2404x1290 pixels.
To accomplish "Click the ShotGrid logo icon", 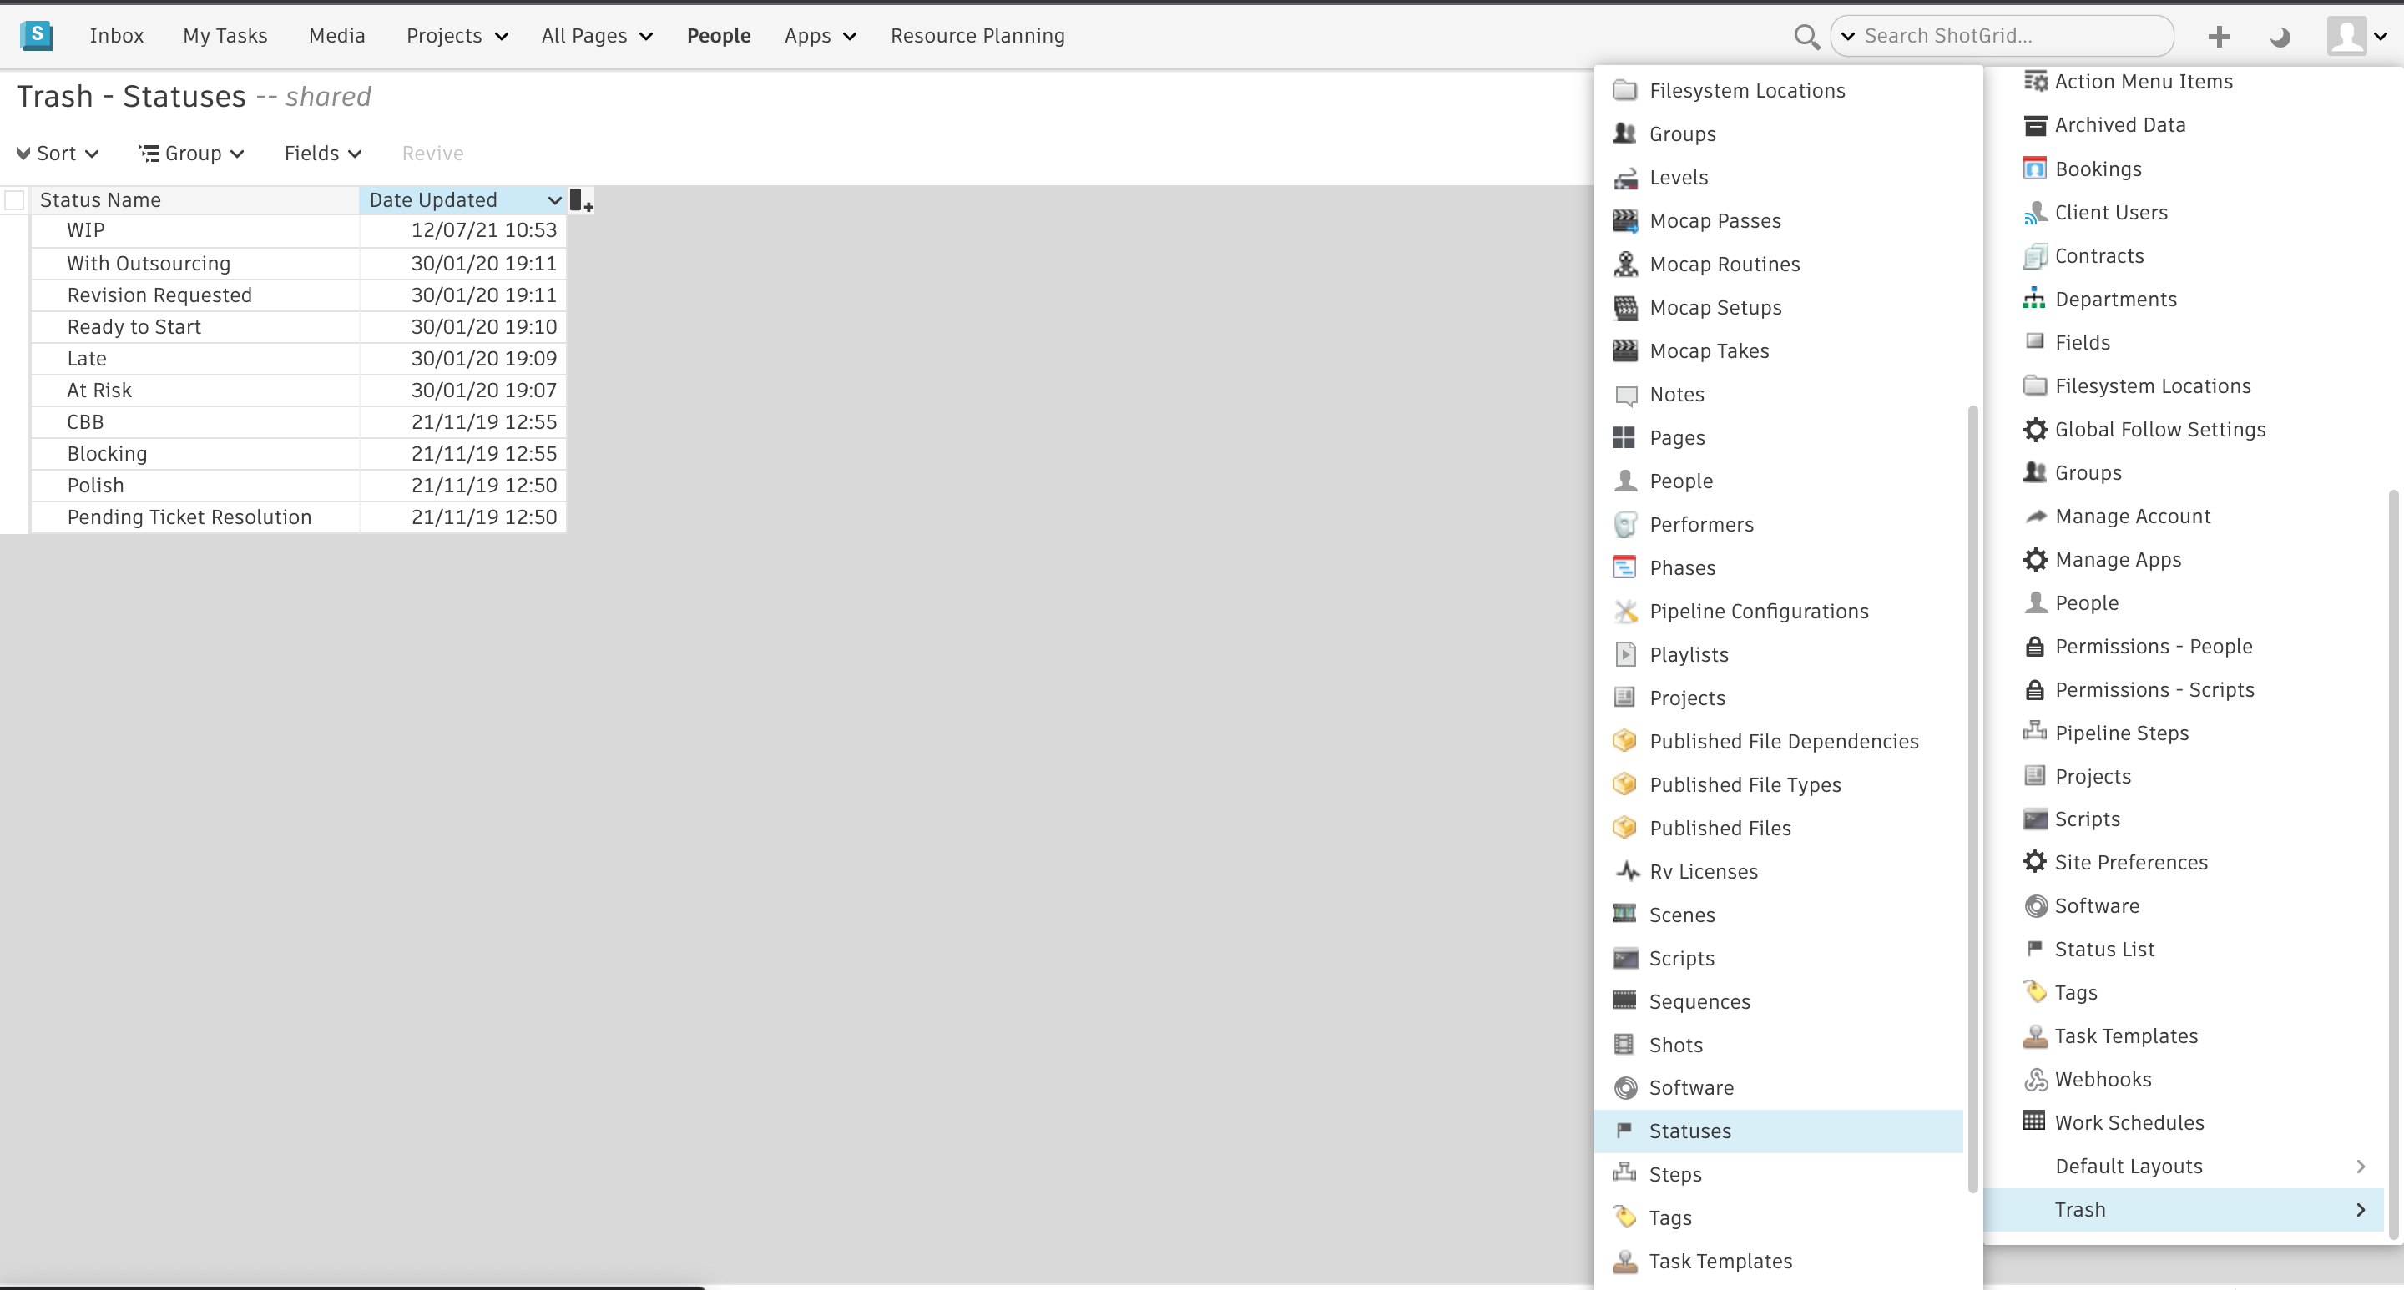I will tap(35, 35).
